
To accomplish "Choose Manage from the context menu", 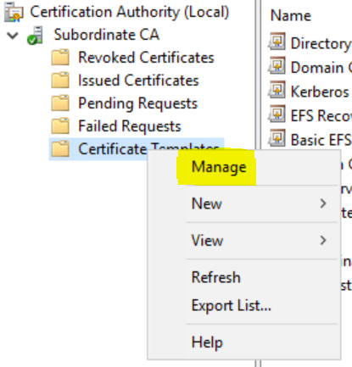I will 219,167.
